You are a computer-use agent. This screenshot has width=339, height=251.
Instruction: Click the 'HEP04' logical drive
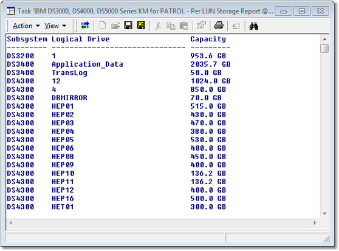pos(63,131)
